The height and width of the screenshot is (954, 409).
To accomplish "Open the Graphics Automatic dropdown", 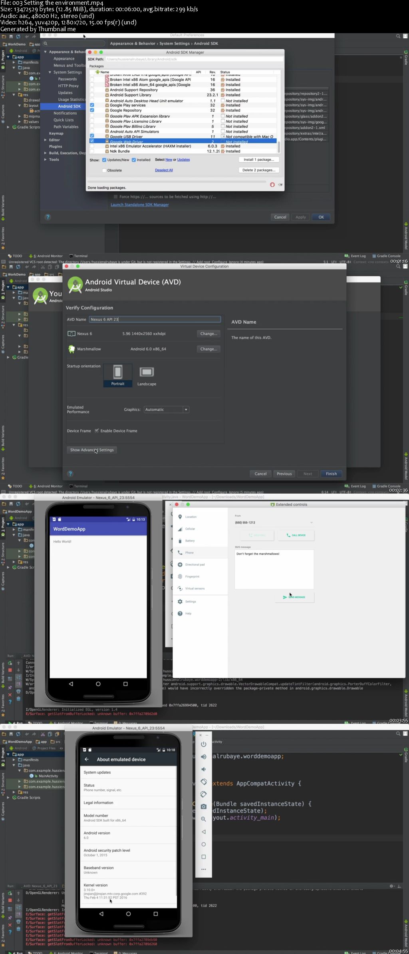I will (x=167, y=410).
